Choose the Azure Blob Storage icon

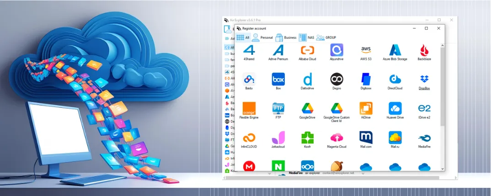[395, 50]
